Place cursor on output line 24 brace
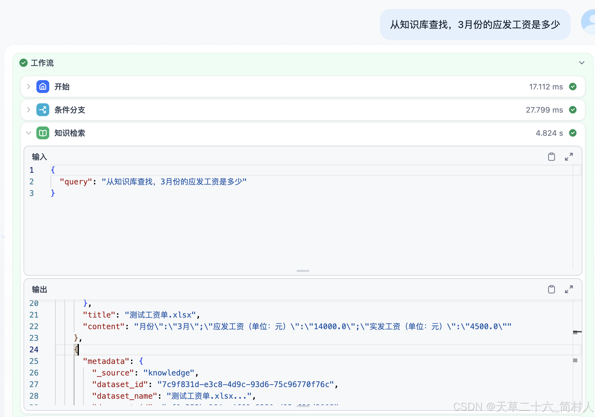This screenshot has height=417, width=595. tap(76, 349)
